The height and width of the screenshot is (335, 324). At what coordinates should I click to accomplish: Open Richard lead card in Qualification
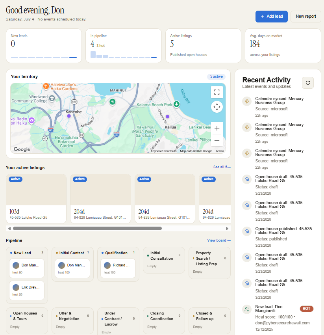[x=118, y=268]
